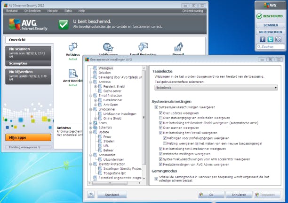Click the green checkmark in AVG gadget
Image resolution: width=288 pixels, height=203 pixels.
click(259, 16)
